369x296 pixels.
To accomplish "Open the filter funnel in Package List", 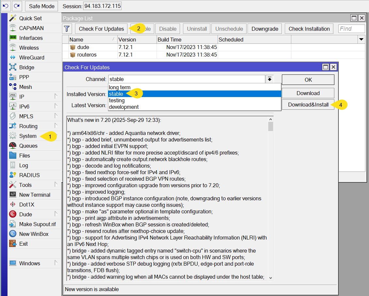I will pos(67,29).
